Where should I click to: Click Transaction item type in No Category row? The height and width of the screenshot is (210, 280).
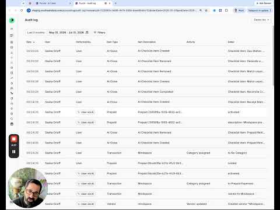(x=114, y=153)
